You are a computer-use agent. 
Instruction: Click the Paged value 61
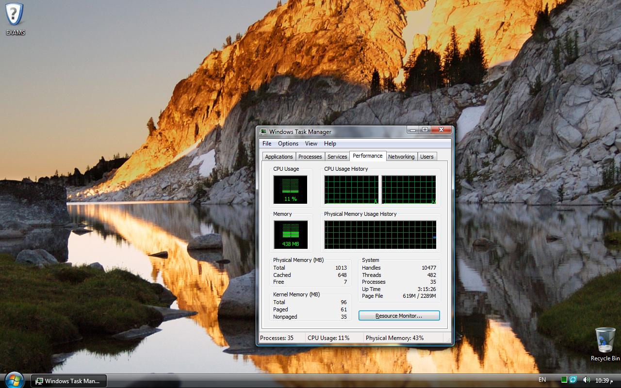(343, 309)
